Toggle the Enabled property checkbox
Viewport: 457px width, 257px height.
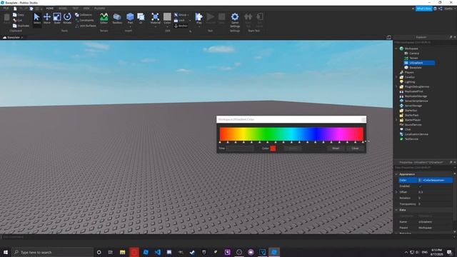tap(421, 186)
